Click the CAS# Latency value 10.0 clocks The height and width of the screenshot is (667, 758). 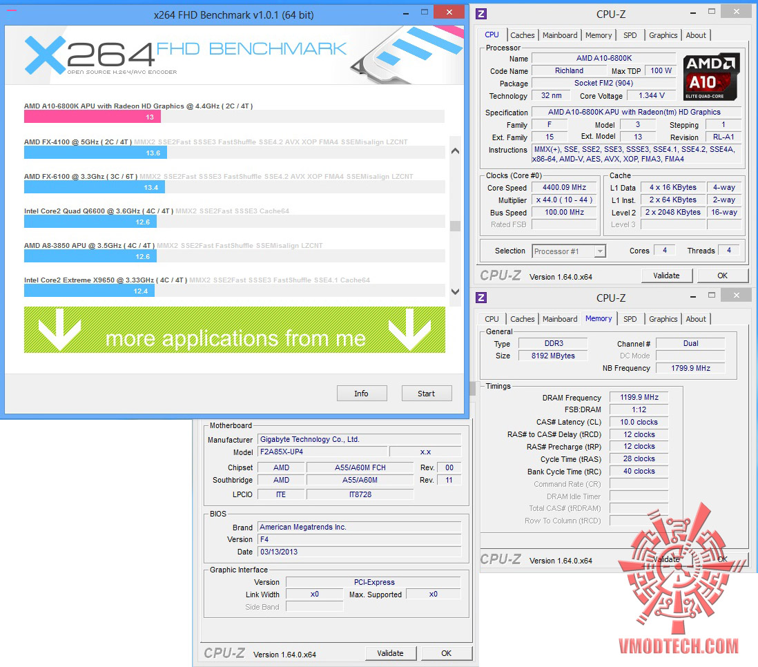[x=639, y=423]
